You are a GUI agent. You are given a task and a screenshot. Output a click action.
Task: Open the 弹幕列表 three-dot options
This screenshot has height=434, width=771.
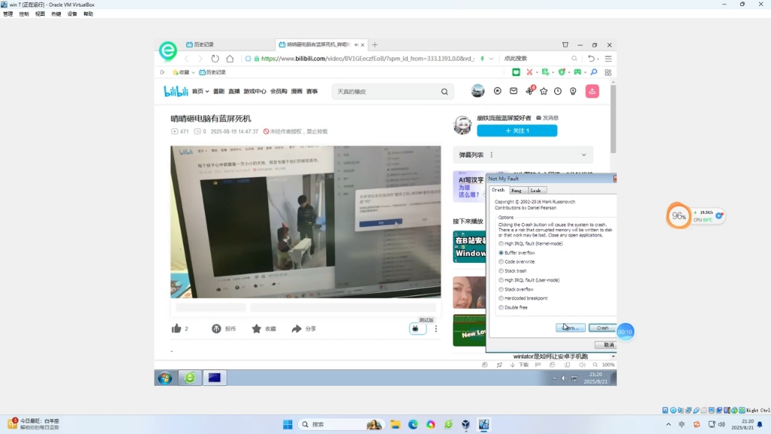tap(491, 155)
